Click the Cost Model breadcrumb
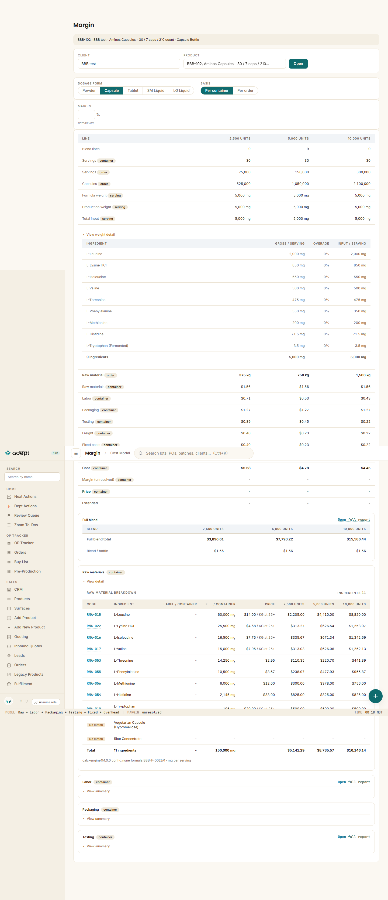The height and width of the screenshot is (900, 388). 120,453
